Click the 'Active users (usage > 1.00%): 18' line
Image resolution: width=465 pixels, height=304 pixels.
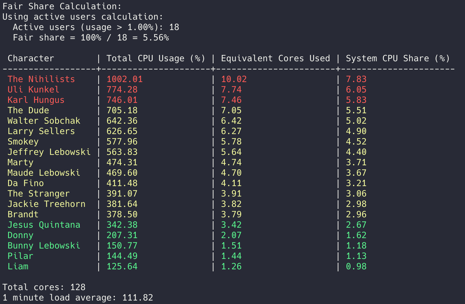96,27
